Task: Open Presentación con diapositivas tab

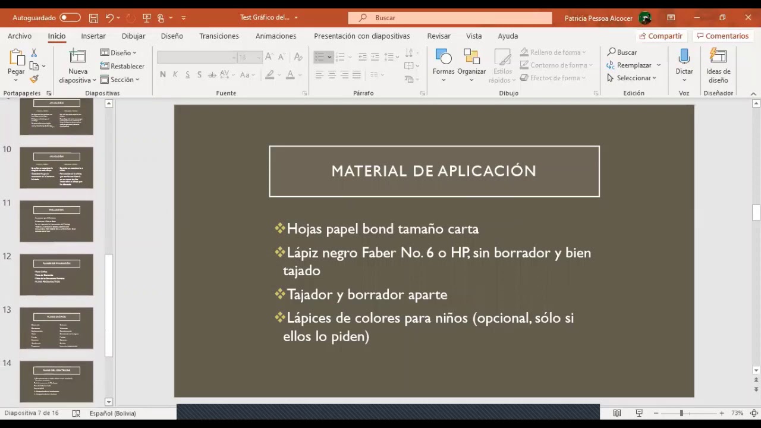Action: click(361, 36)
